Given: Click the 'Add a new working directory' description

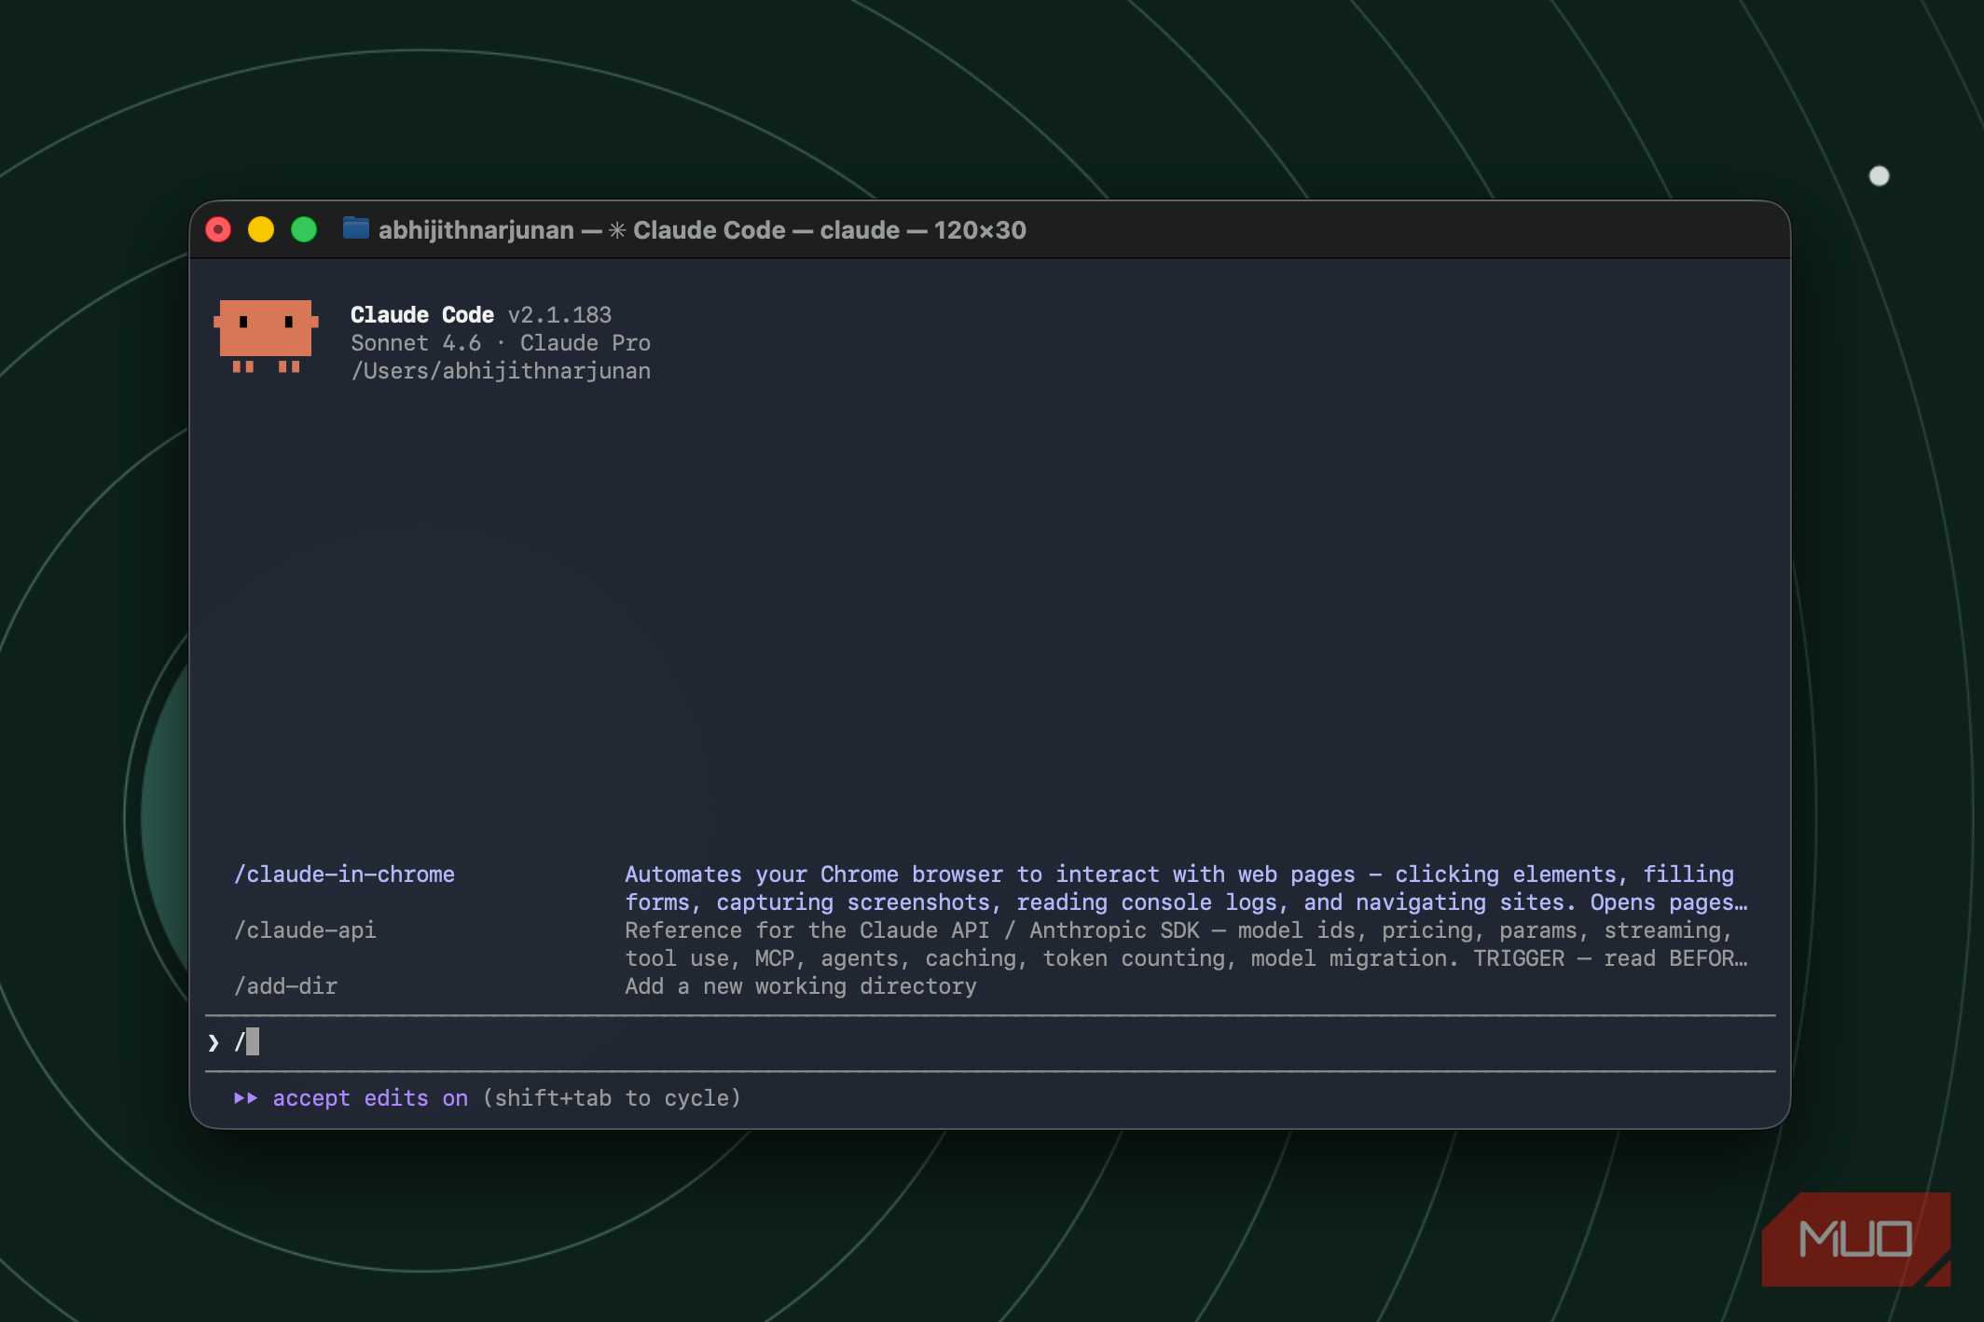Looking at the screenshot, I should (x=801, y=986).
